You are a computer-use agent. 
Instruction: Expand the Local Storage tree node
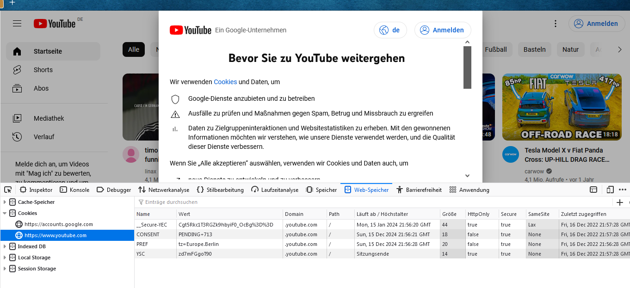pos(5,257)
